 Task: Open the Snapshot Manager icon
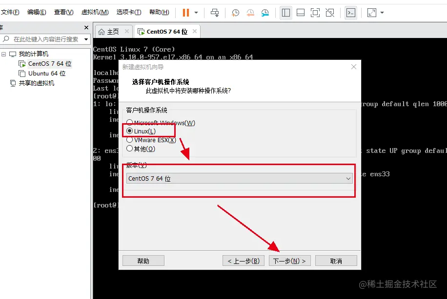[x=265, y=13]
